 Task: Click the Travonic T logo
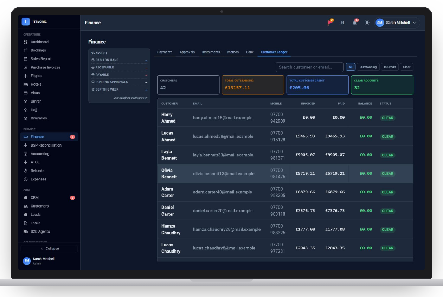tap(25, 21)
